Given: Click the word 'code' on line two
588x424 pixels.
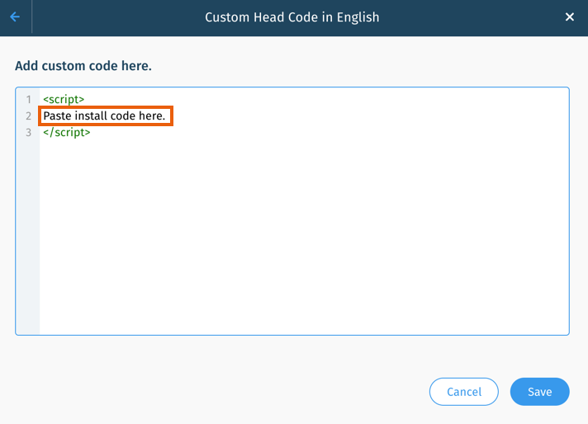Looking at the screenshot, I should click(123, 115).
